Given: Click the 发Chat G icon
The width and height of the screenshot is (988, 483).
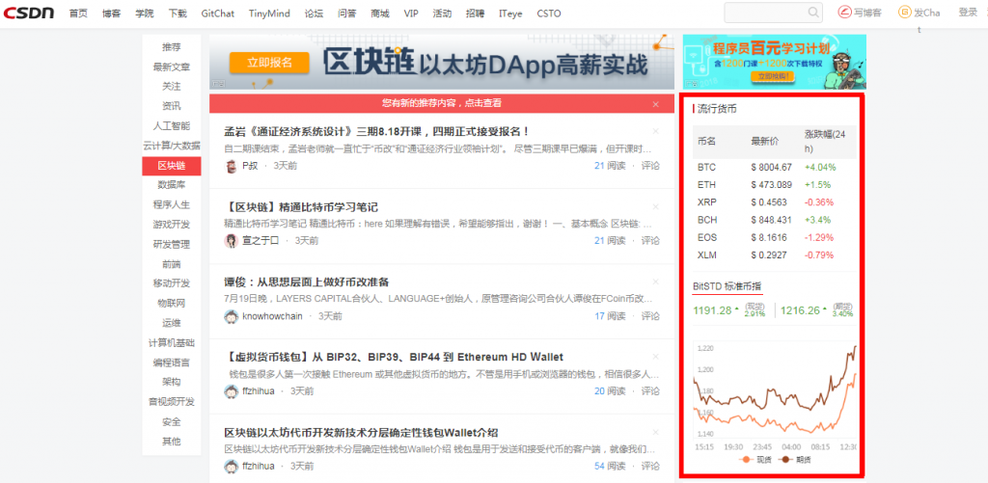Looking at the screenshot, I should [905, 13].
